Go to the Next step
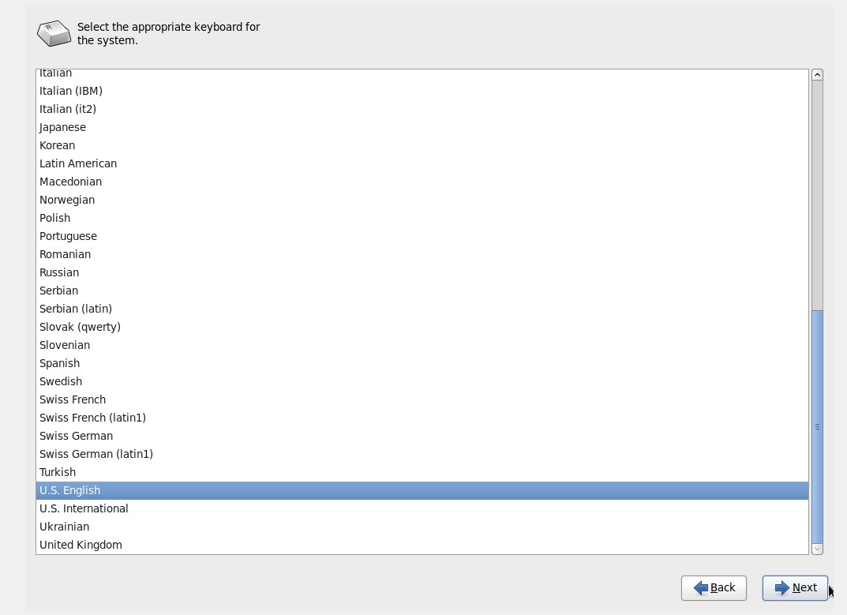This screenshot has height=615, width=847. tap(795, 588)
